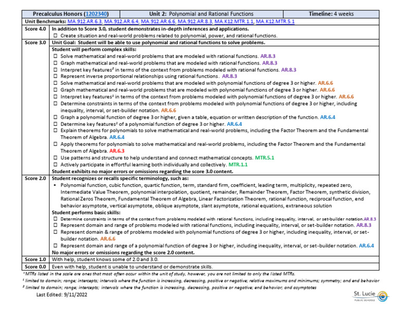
Task: Tick the checkbox for representing inverse proportional relationships
Action: pos(55,76)
